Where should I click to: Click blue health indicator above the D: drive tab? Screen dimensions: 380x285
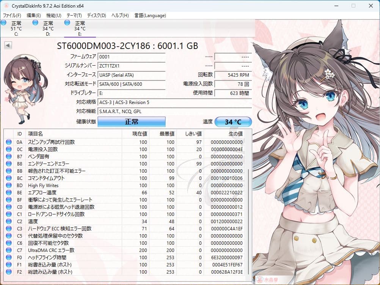35,24
